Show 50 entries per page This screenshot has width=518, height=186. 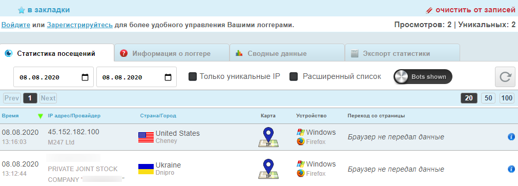[x=488, y=98]
